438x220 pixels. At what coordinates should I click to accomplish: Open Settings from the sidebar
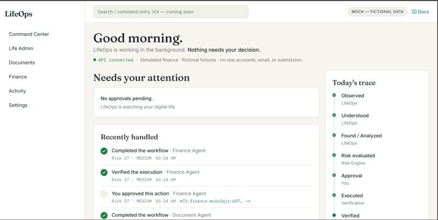click(x=18, y=105)
